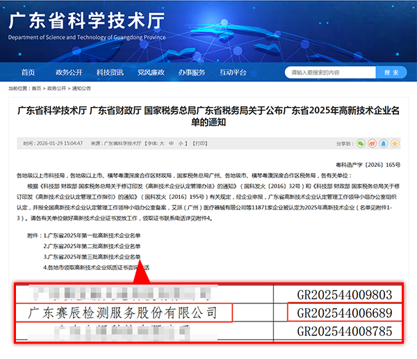This screenshot has width=417, height=359.
Task: Open 互动平台 in the navigation bar
Action: coord(233,72)
